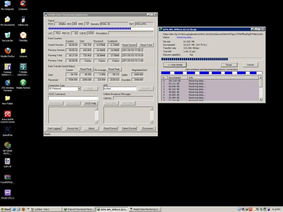The width and height of the screenshot is (283, 212).
Task: Open USSD Help
Action: point(90,103)
